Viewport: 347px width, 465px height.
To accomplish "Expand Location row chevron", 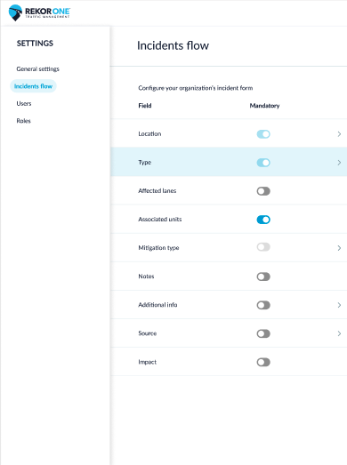I will pyautogui.click(x=339, y=134).
